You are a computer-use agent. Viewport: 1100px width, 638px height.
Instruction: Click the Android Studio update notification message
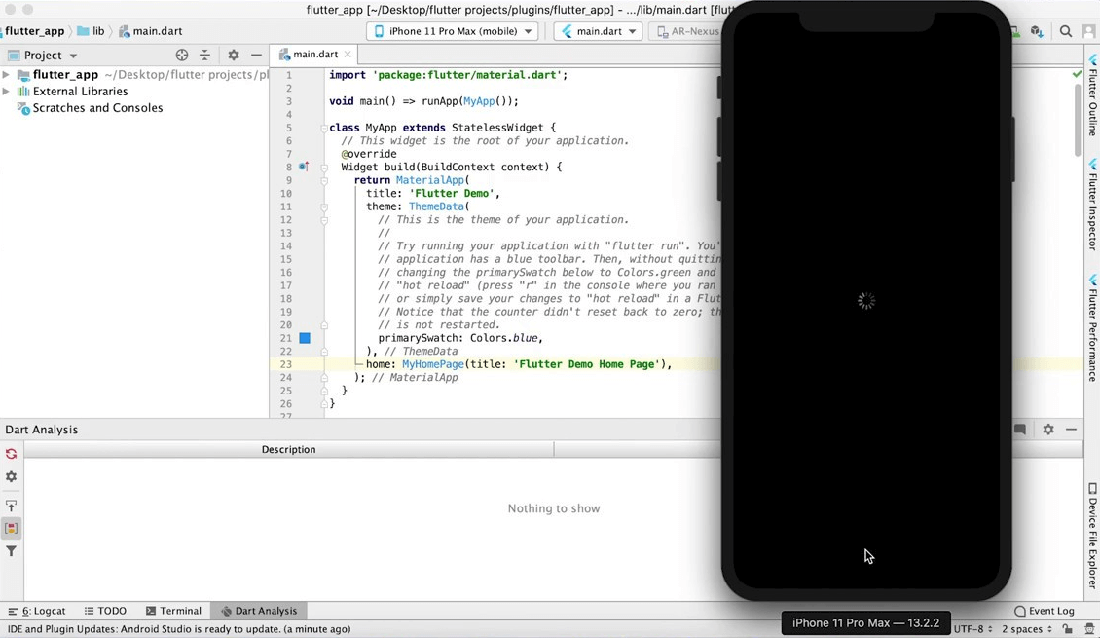[175, 629]
